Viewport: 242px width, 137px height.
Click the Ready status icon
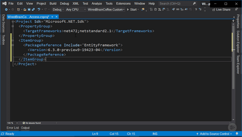[x=3, y=134]
